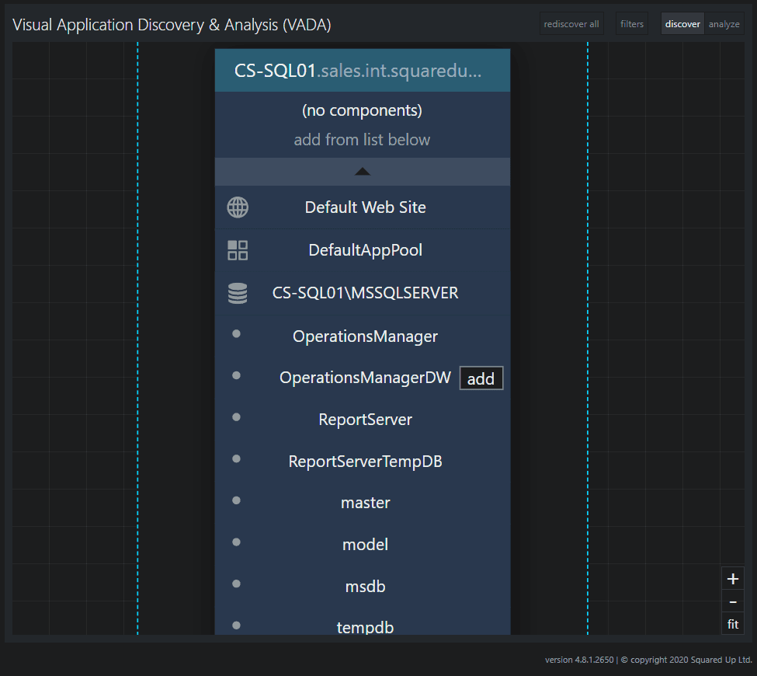Click the (no components) placeholder text
Image resolution: width=757 pixels, height=676 pixels.
pos(362,110)
